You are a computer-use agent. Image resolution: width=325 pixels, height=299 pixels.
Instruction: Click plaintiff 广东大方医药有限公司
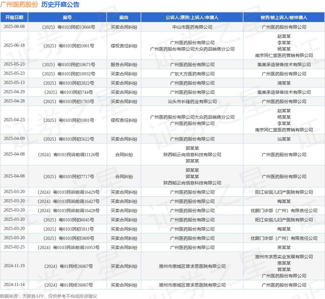click(x=192, y=74)
